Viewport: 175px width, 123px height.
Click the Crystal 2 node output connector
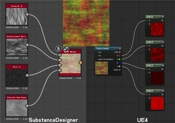27,14
